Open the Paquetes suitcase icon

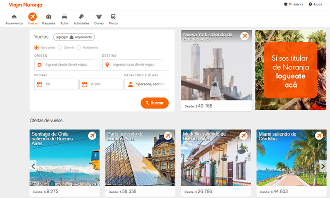(x=49, y=16)
